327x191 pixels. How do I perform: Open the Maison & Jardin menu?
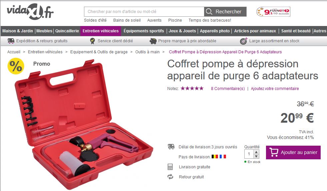click(18, 31)
